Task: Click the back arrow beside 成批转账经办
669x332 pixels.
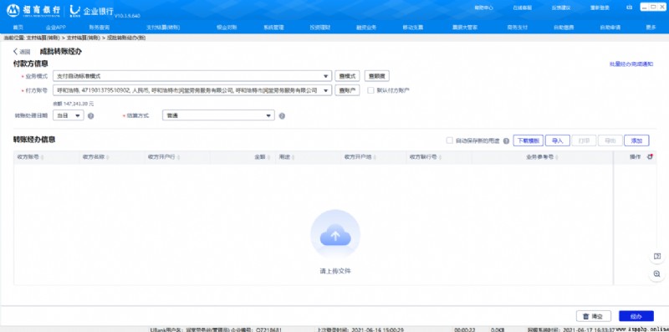Action: 16,52
